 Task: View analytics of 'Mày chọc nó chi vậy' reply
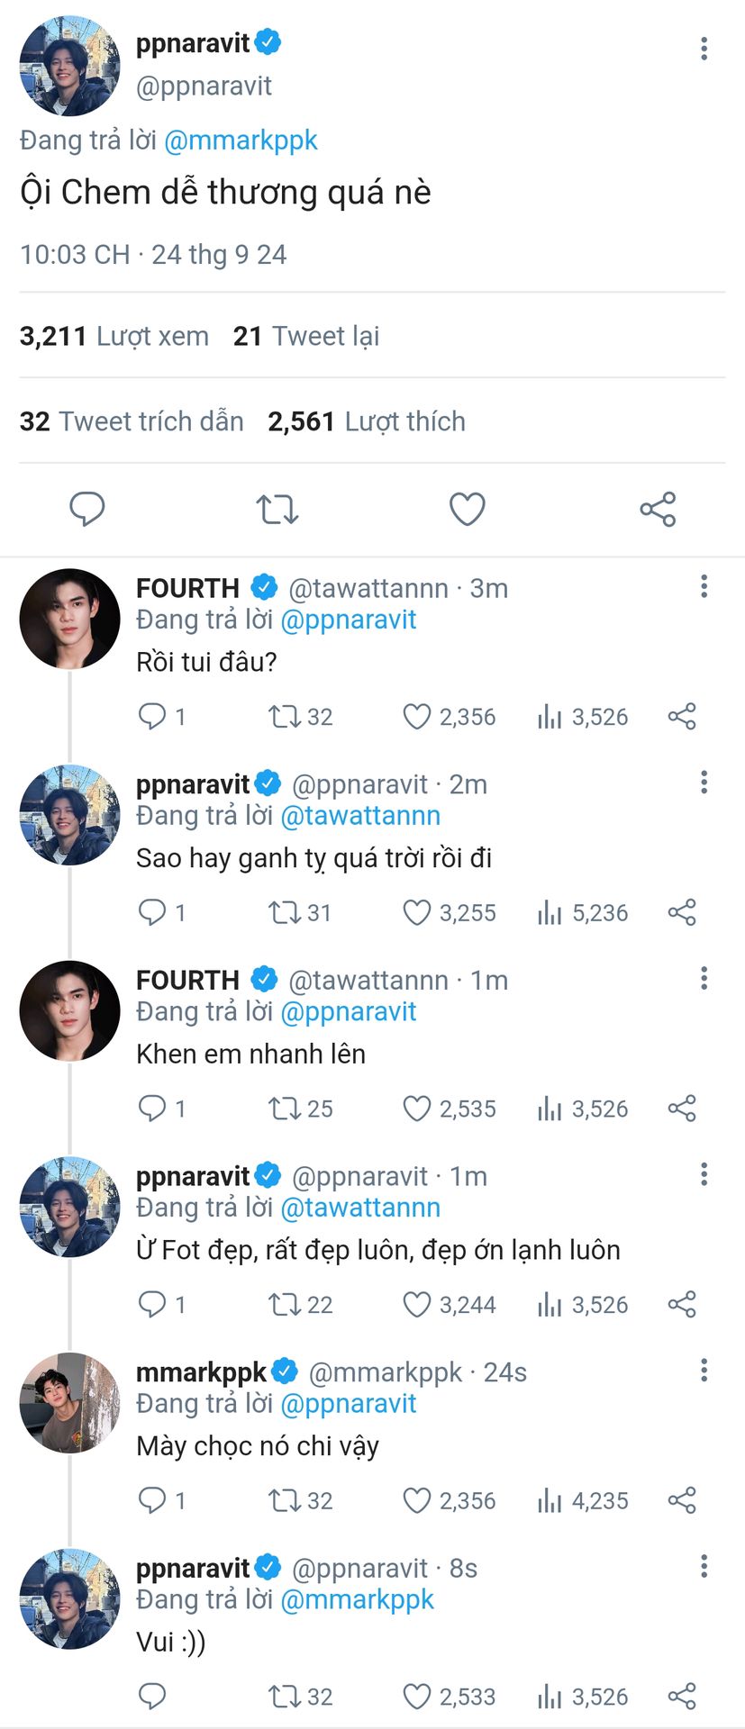(582, 1500)
